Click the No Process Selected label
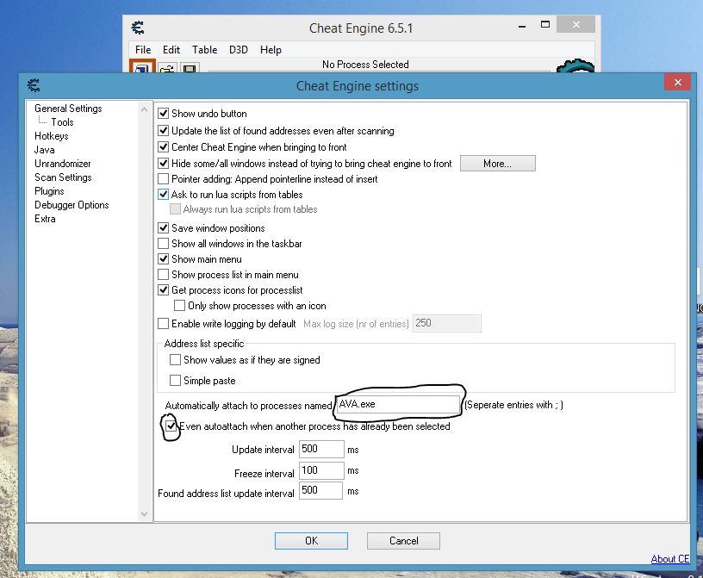Image resolution: width=703 pixels, height=578 pixels. tap(365, 65)
